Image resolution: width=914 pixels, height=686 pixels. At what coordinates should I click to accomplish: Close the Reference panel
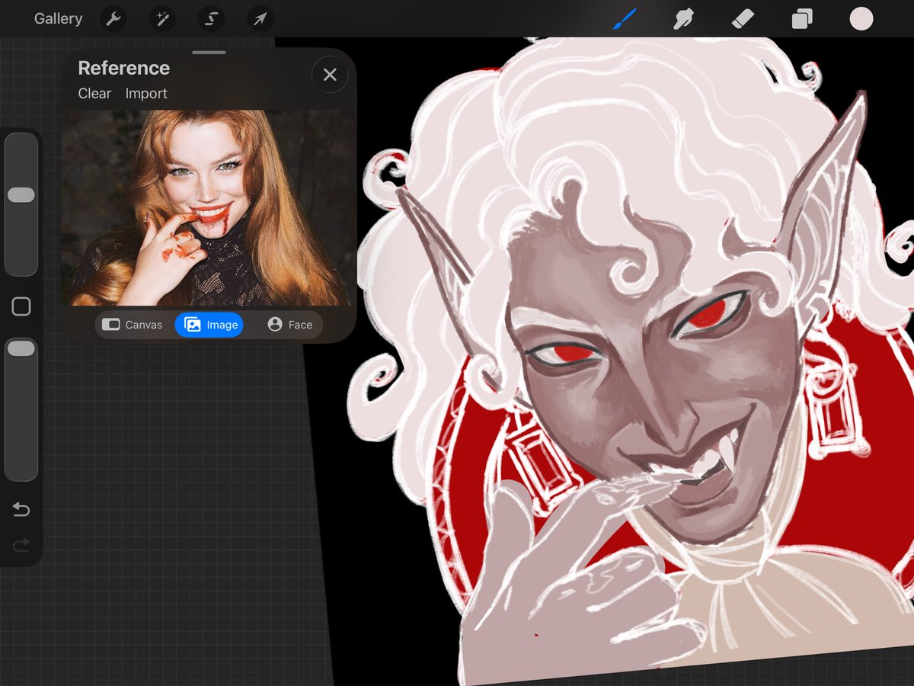(x=330, y=75)
